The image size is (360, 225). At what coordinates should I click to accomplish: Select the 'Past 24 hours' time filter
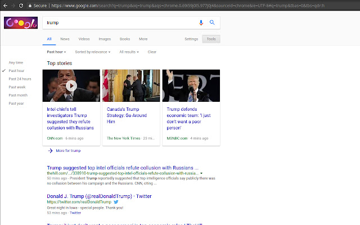(20, 79)
